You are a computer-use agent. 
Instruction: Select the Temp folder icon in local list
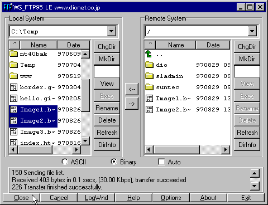(x=13, y=65)
